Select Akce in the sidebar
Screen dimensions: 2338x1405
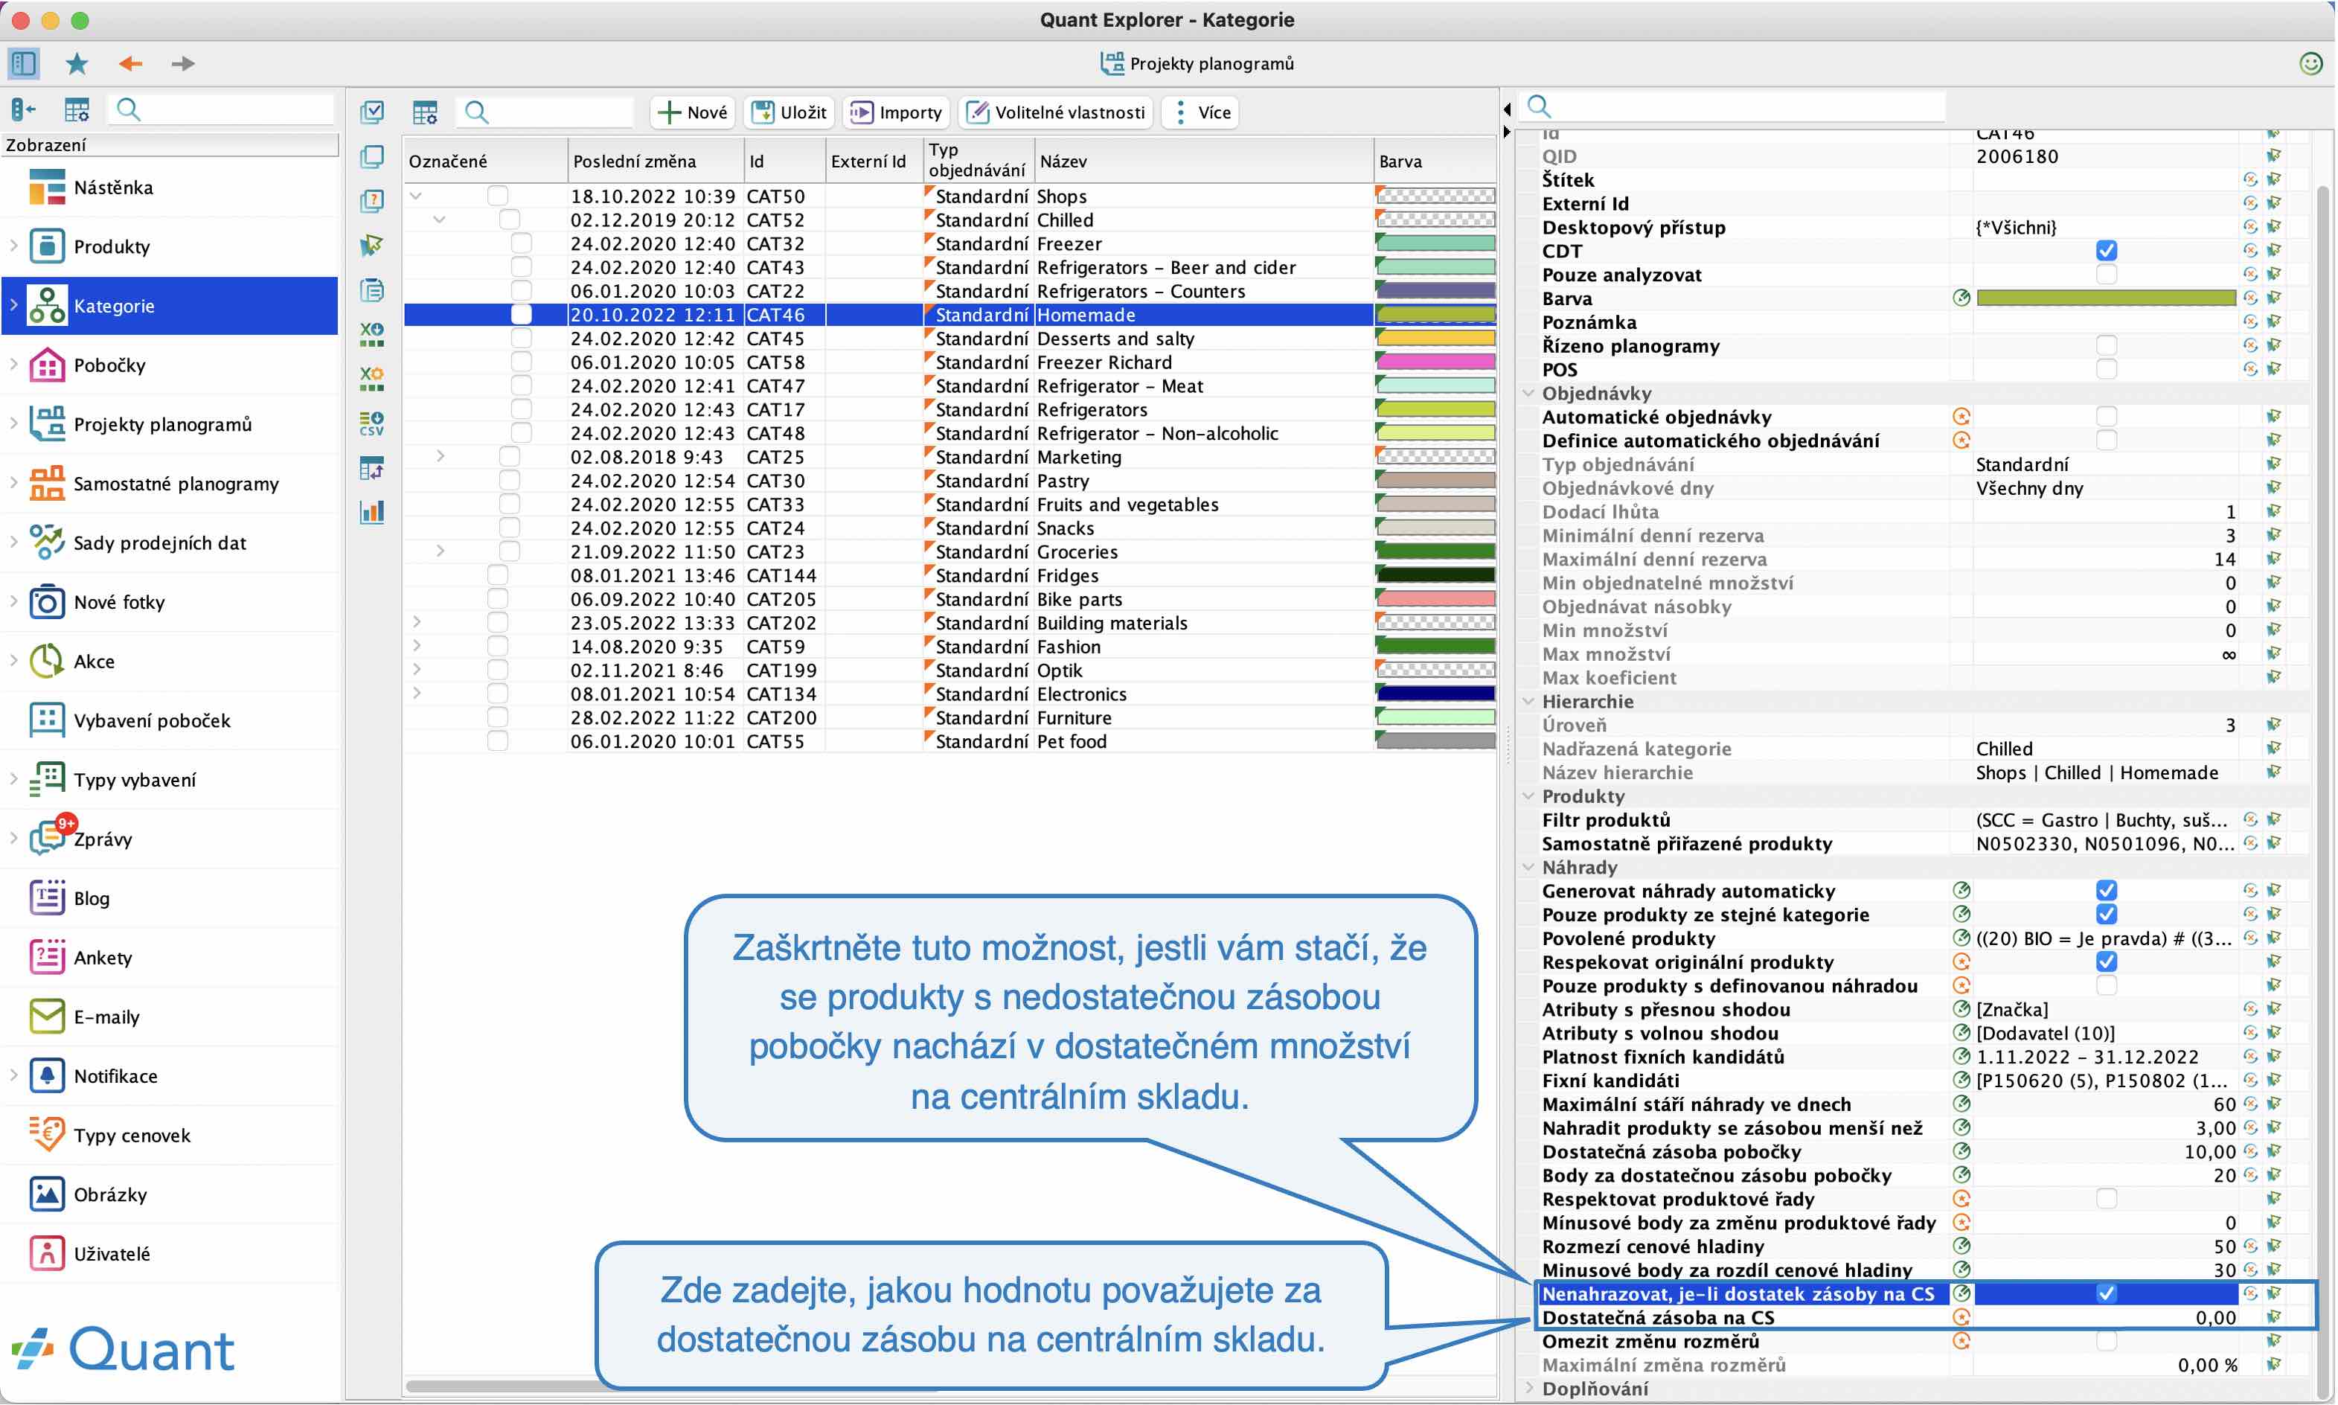tap(170, 661)
